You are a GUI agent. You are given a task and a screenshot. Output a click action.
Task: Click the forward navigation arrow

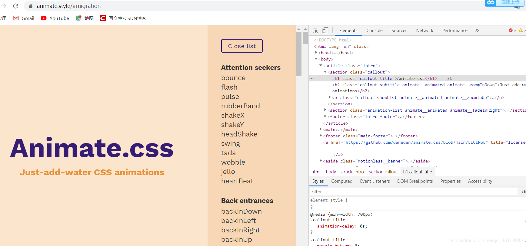(4, 6)
